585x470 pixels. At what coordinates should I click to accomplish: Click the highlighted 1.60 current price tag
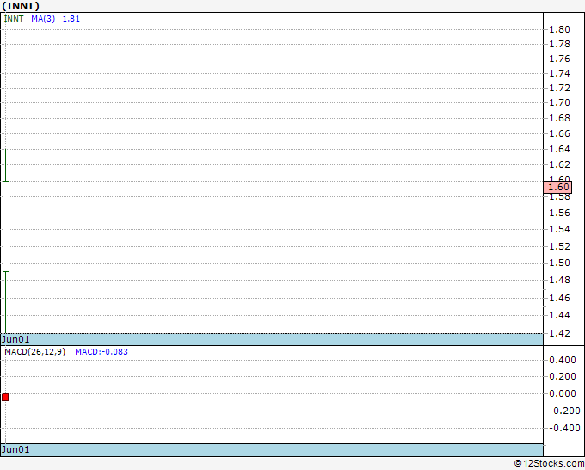557,187
